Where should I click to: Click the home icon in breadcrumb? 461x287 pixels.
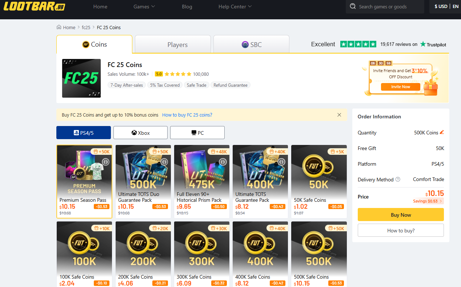pos(59,27)
